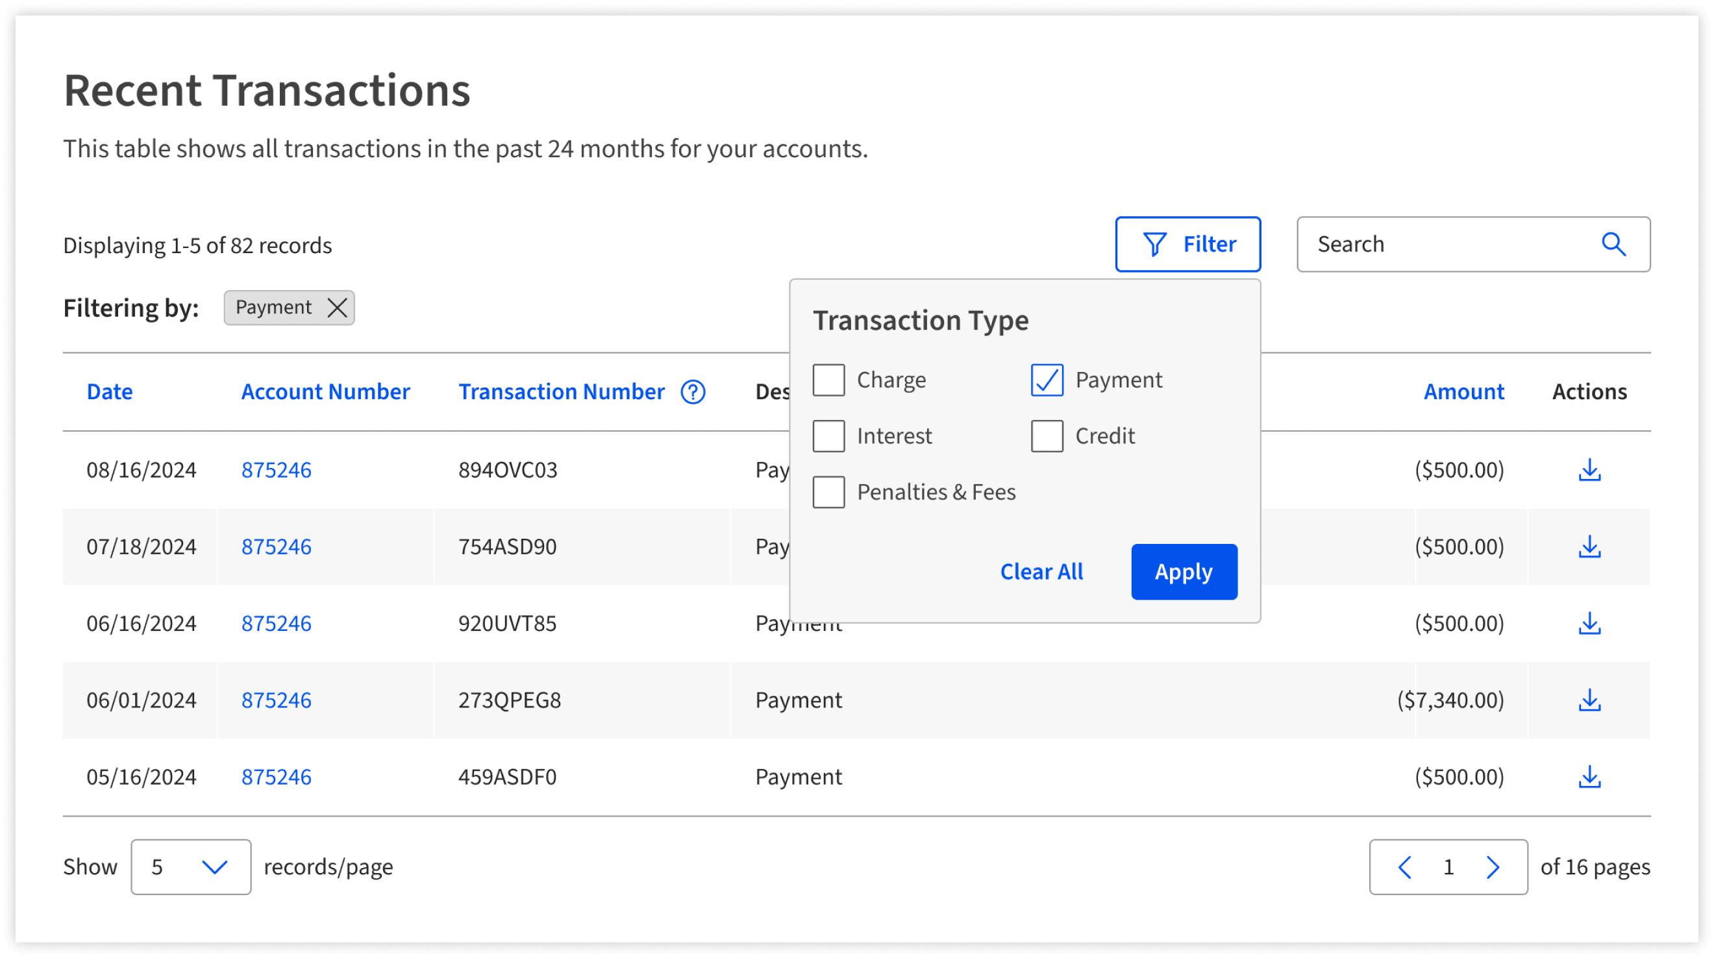This screenshot has width=1714, height=958.
Task: Sort by Amount column header
Action: click(1464, 391)
